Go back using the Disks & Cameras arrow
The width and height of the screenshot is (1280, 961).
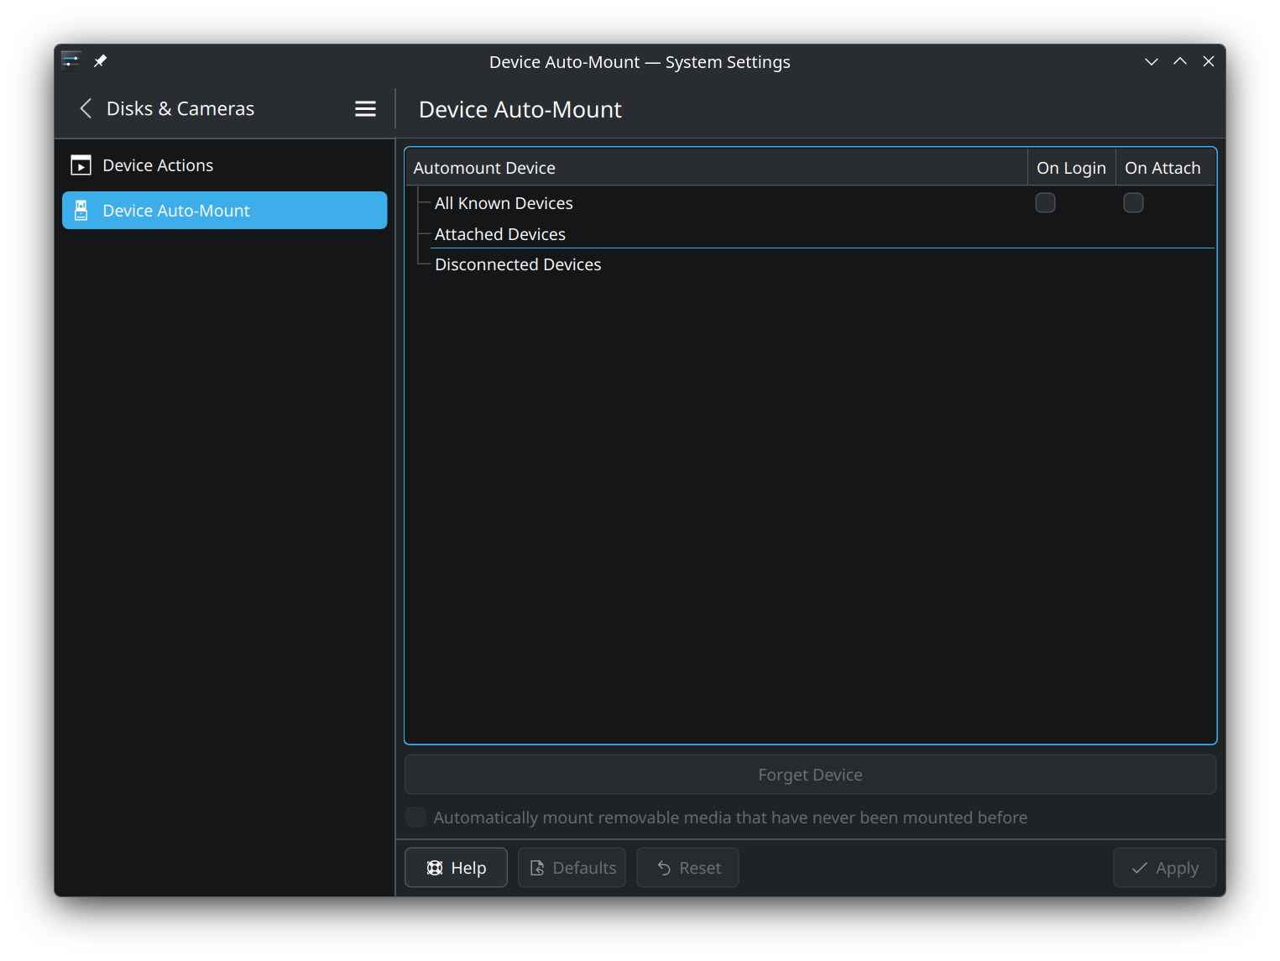click(x=86, y=109)
